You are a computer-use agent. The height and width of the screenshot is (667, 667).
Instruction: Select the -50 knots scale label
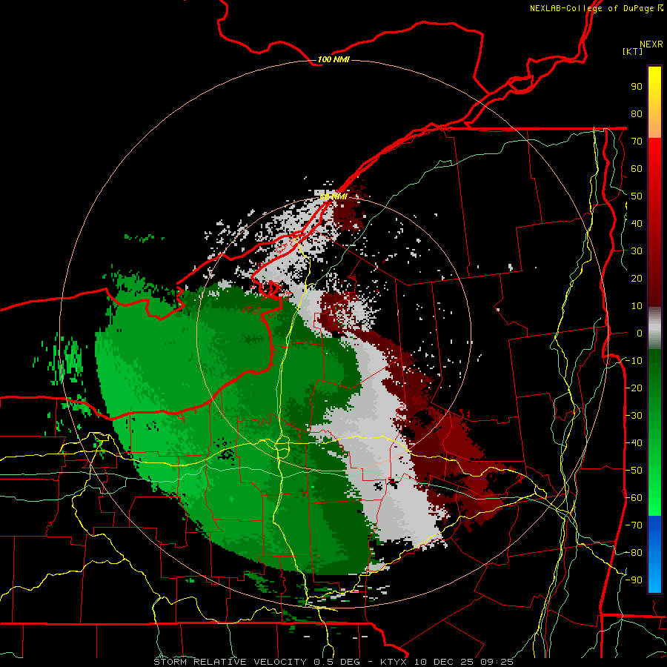(634, 471)
